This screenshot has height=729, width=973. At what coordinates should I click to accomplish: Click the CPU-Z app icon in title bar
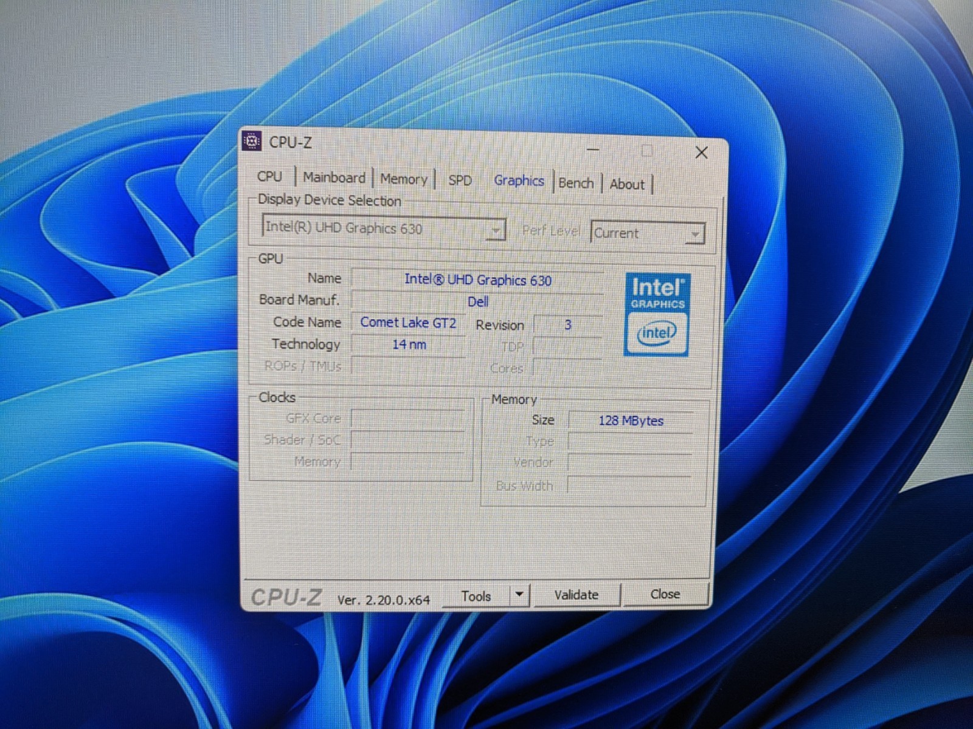252,141
